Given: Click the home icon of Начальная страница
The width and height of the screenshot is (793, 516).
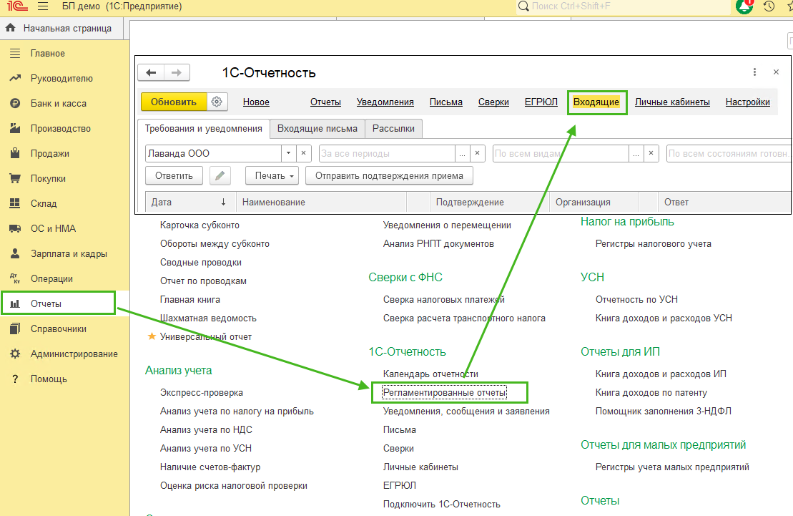Looking at the screenshot, I should point(10,28).
